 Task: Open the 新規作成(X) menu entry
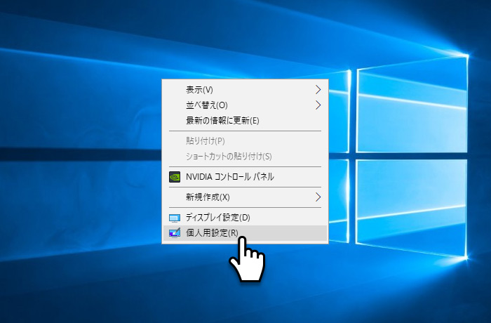coord(245,197)
